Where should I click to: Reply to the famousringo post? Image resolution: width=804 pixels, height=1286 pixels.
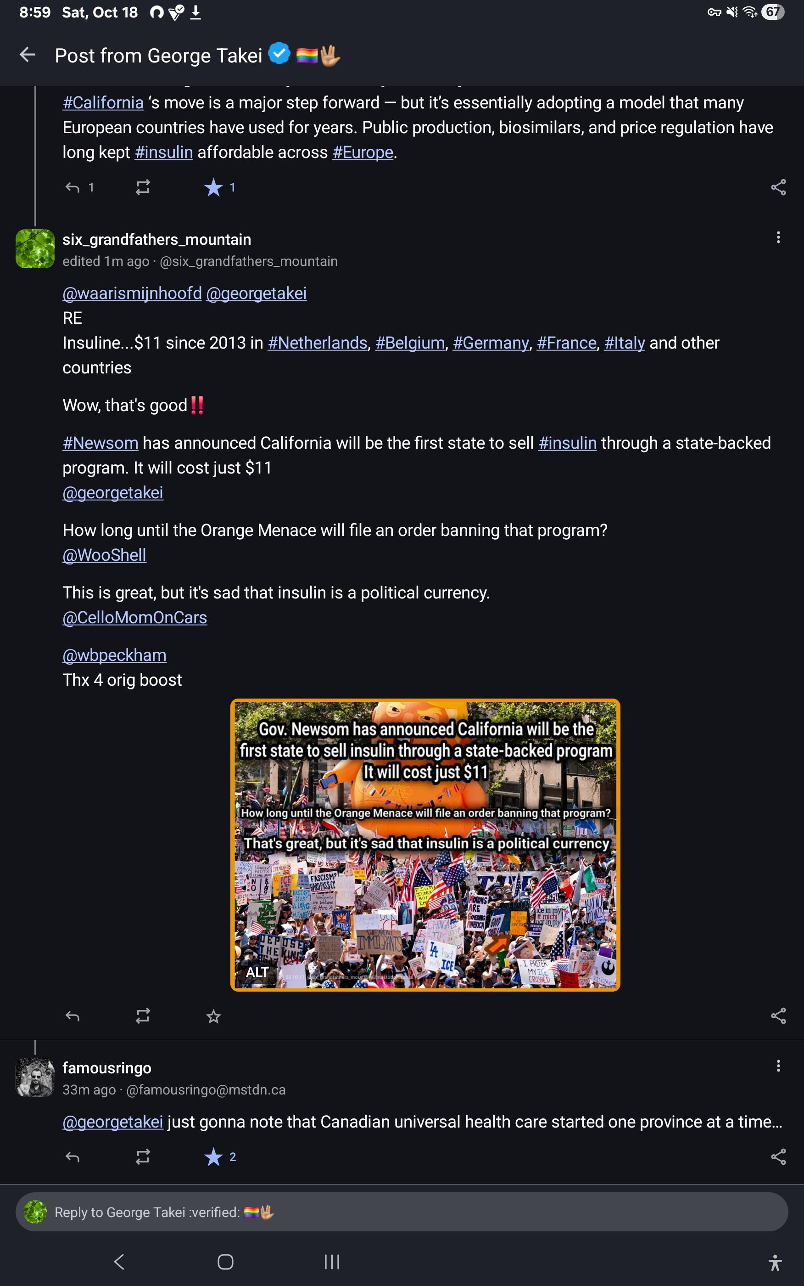73,1156
